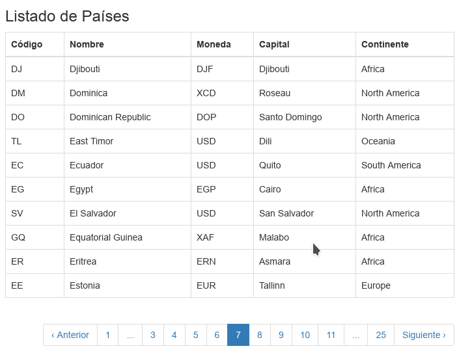Select the Ecuador row name cell
The width and height of the screenshot is (459, 355).
(87, 165)
